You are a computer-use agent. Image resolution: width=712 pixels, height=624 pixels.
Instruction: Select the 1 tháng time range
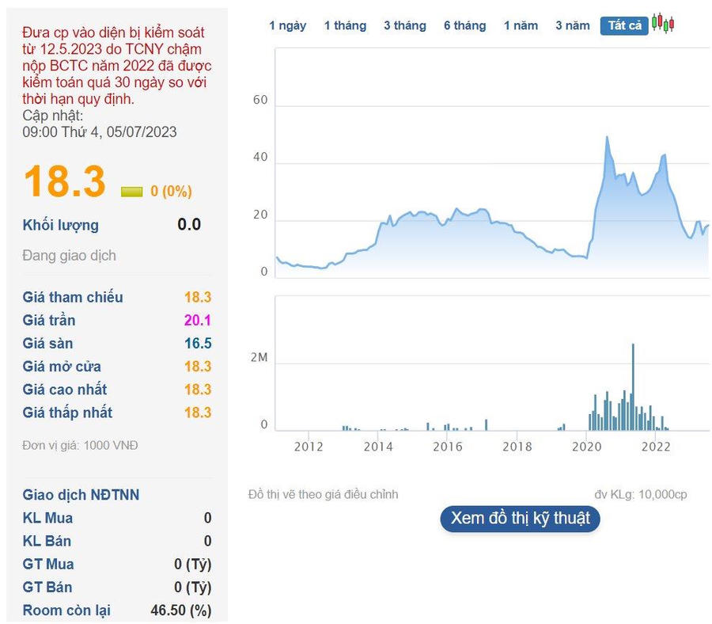(x=345, y=25)
